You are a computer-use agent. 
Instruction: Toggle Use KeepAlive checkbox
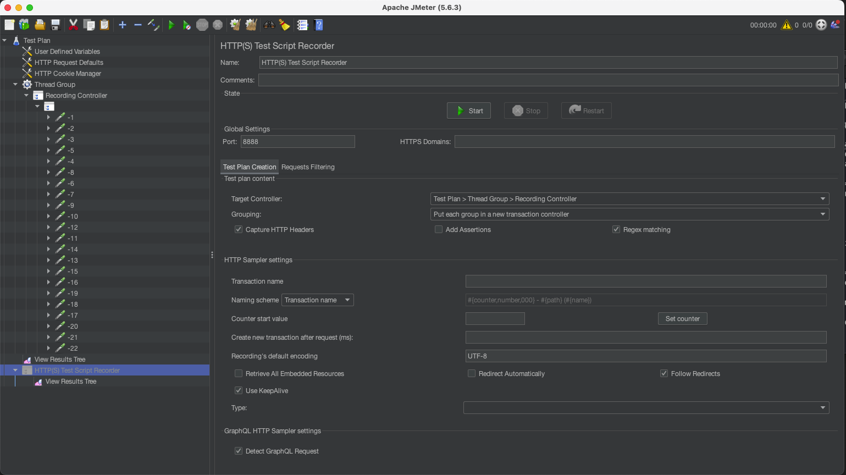coord(239,390)
